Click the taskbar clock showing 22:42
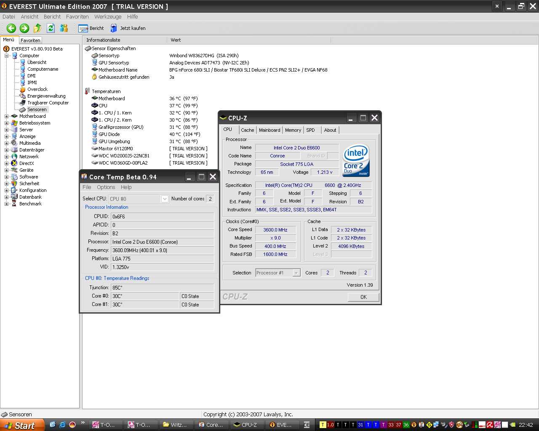Screen dimensions: 539x431 click(526, 425)
